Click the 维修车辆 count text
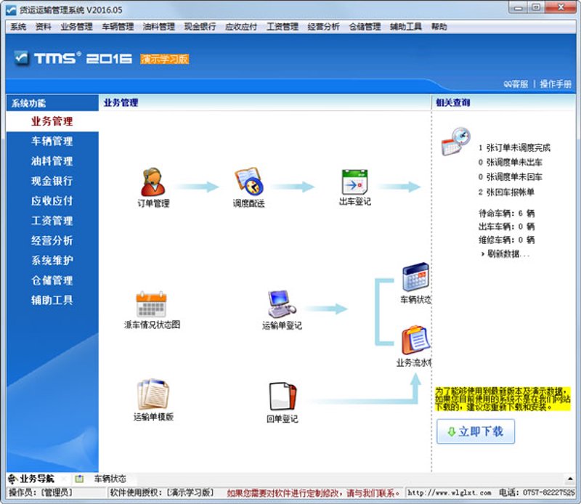Viewport: 581px width, 504px height. pos(506,240)
